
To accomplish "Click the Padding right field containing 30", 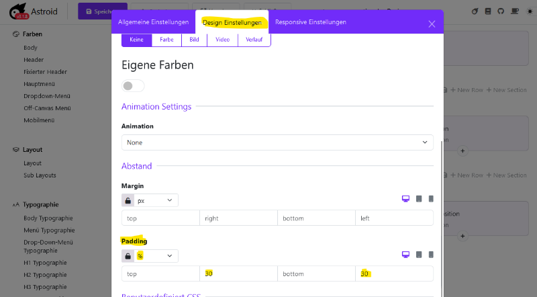I will coord(238,273).
